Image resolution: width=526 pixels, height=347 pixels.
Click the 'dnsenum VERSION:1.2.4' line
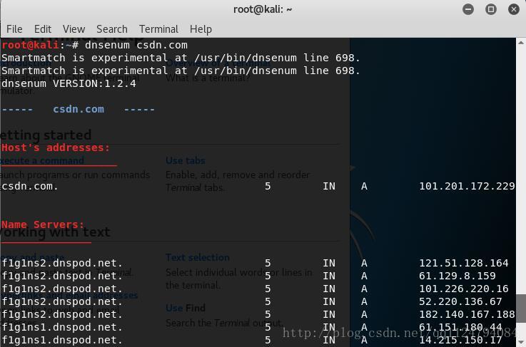[69, 83]
